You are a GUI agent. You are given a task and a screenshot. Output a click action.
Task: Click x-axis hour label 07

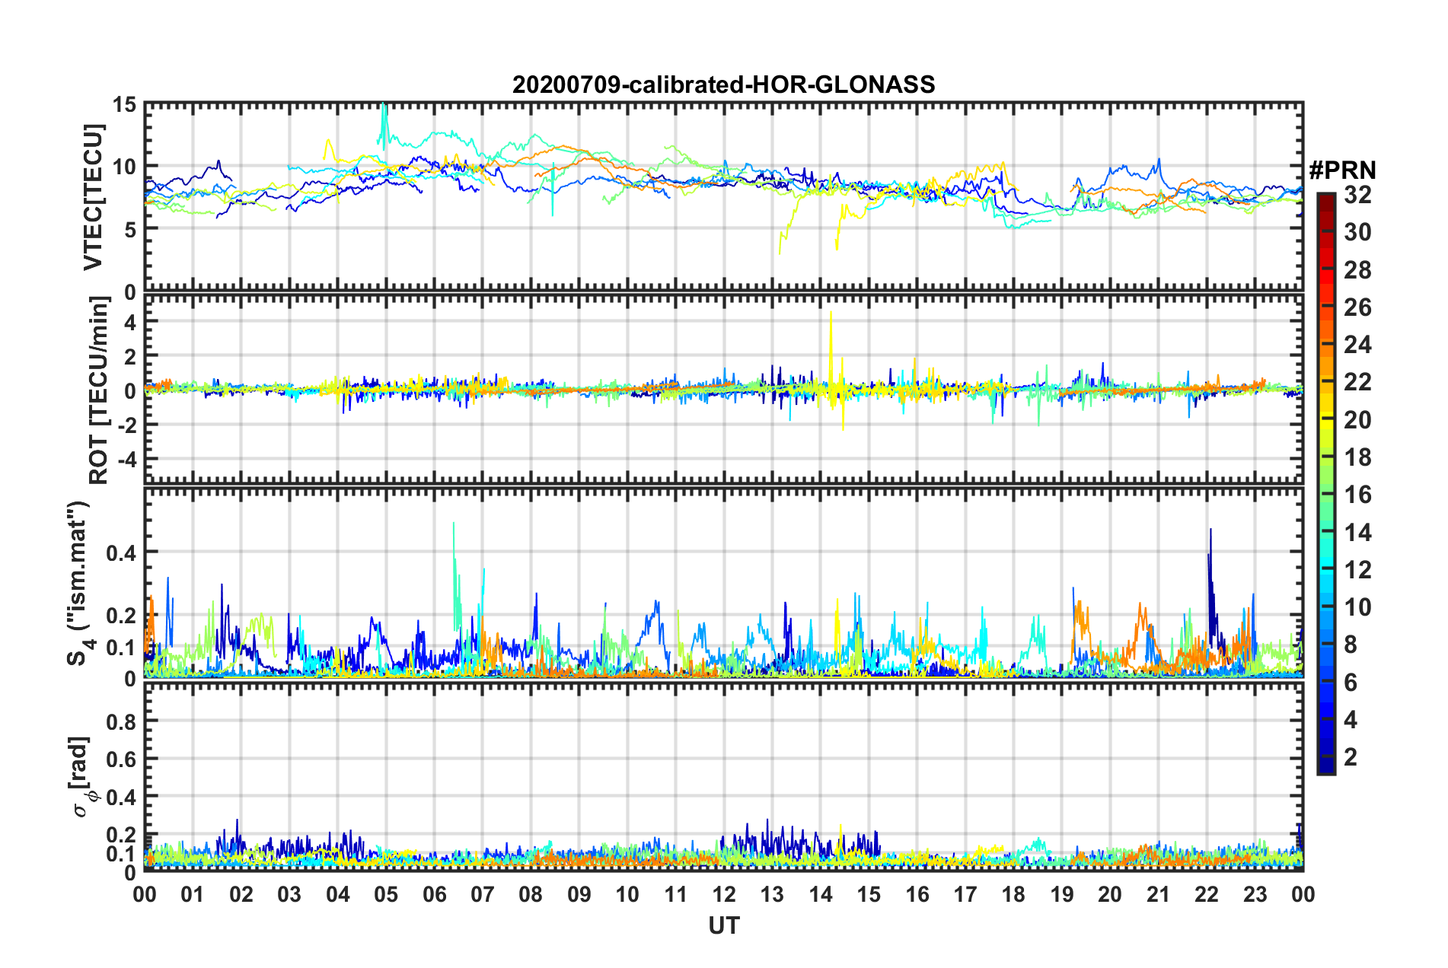483,895
